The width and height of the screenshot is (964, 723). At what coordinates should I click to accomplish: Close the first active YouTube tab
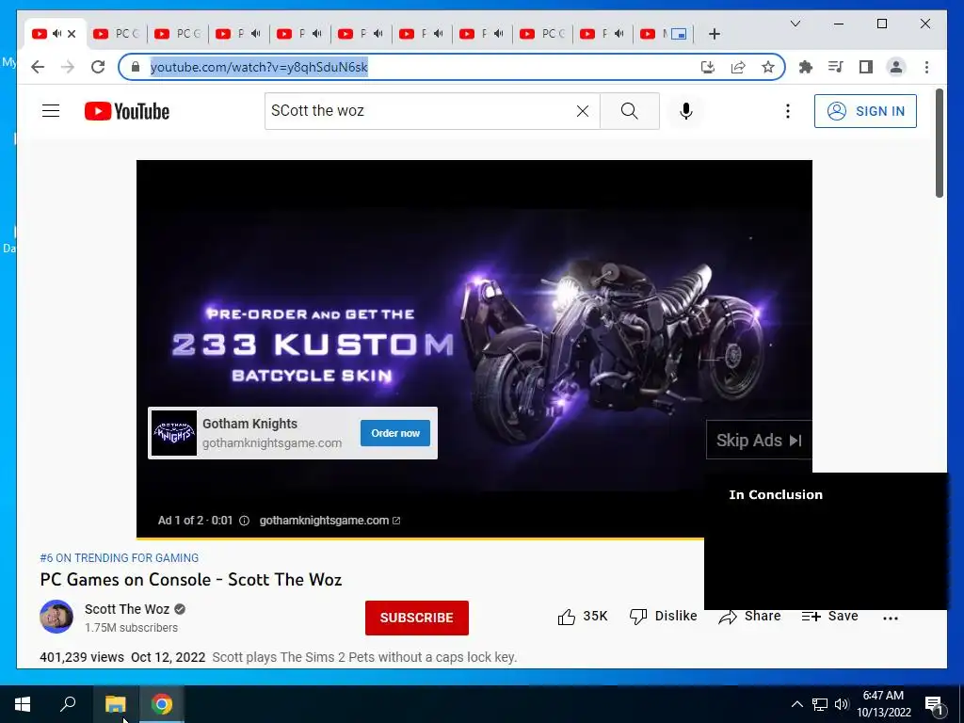[x=72, y=34]
